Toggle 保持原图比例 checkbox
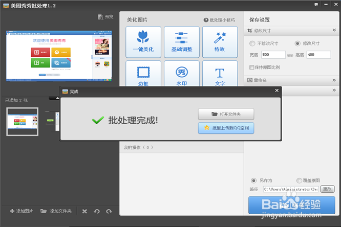341x227 pixels. [x=251, y=67]
